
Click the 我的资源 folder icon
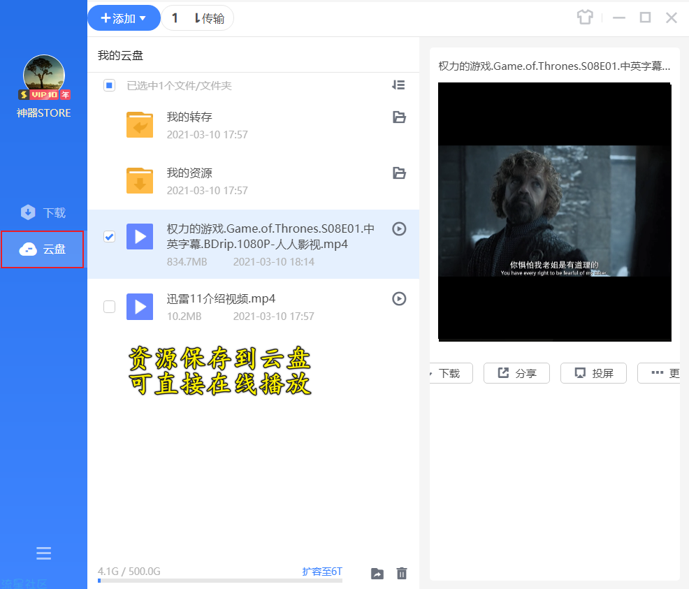140,180
